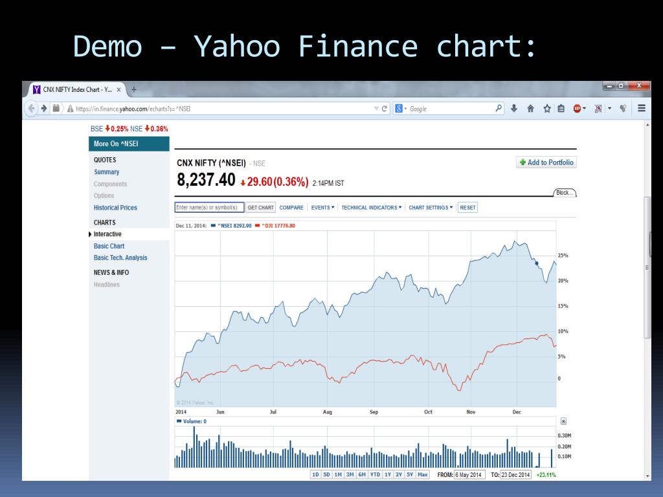Click the GET CHART button

click(260, 208)
